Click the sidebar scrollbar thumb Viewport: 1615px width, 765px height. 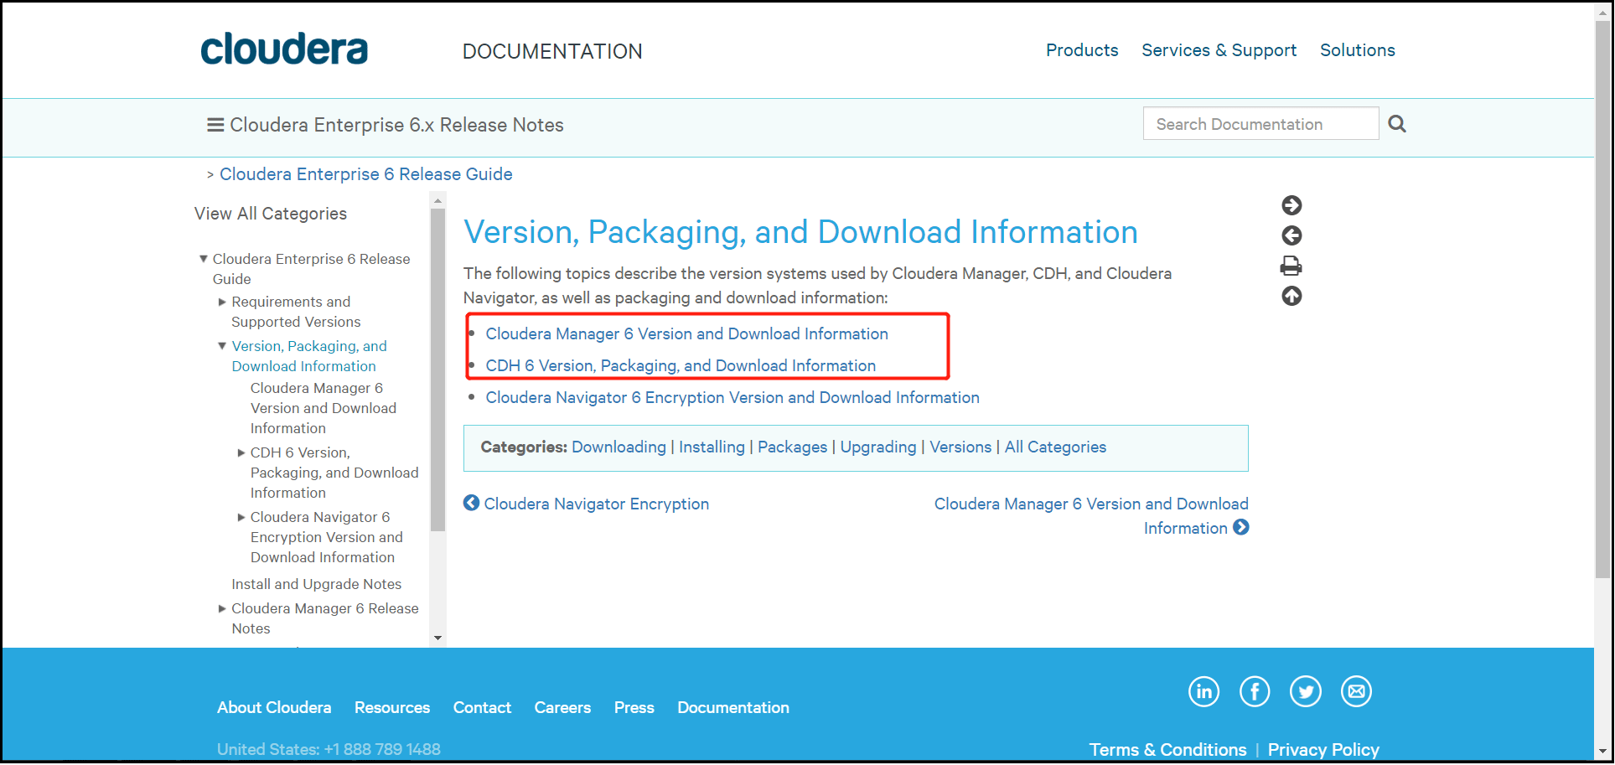pyautogui.click(x=437, y=370)
